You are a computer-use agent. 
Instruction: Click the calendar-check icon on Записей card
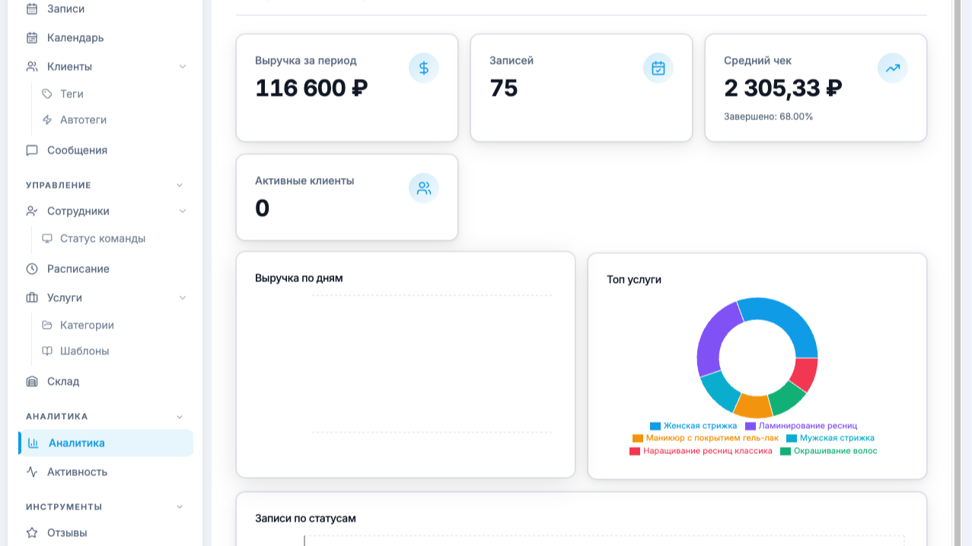[x=658, y=68]
